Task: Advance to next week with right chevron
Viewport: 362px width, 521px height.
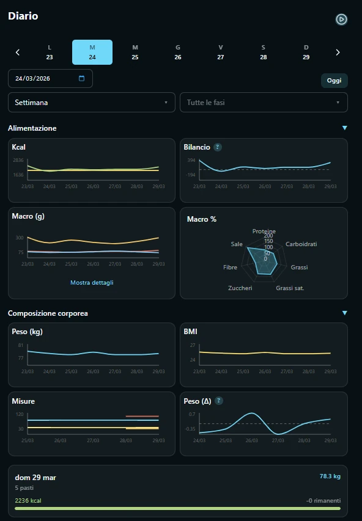Action: point(338,52)
